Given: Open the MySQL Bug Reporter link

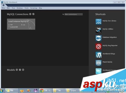Looking at the screenshot, I should 110,46.
